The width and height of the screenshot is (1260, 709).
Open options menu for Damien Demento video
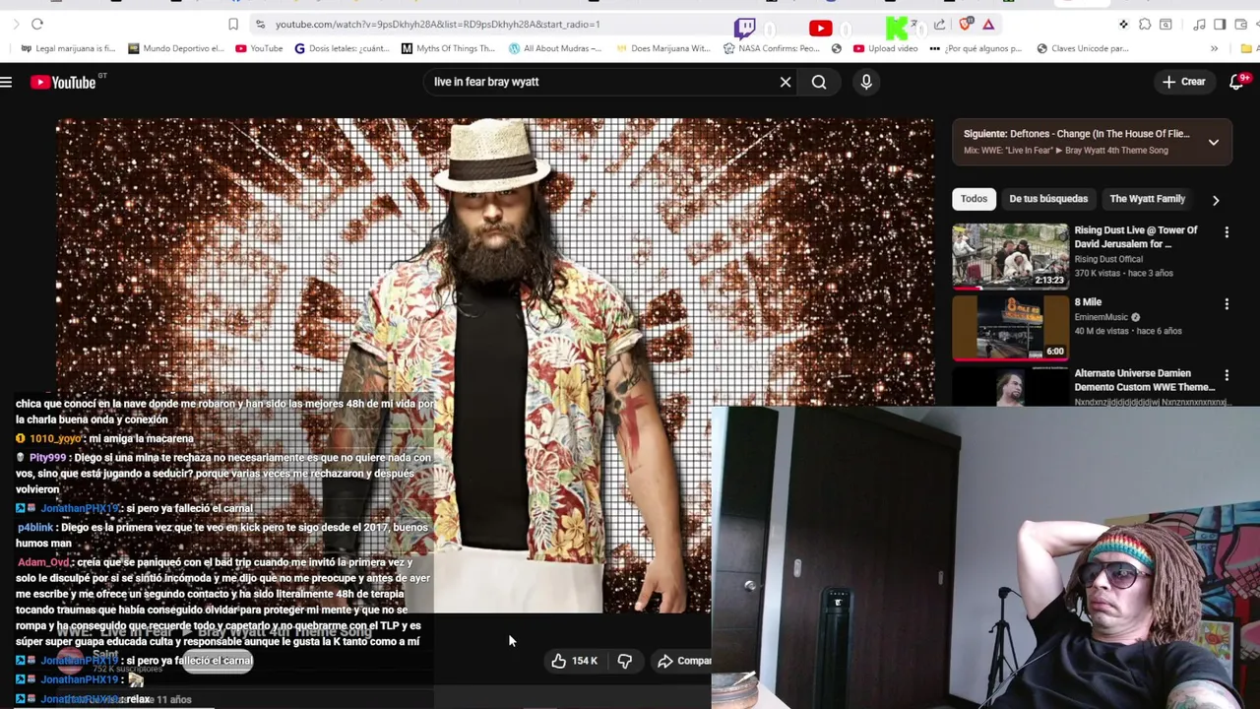(x=1227, y=375)
